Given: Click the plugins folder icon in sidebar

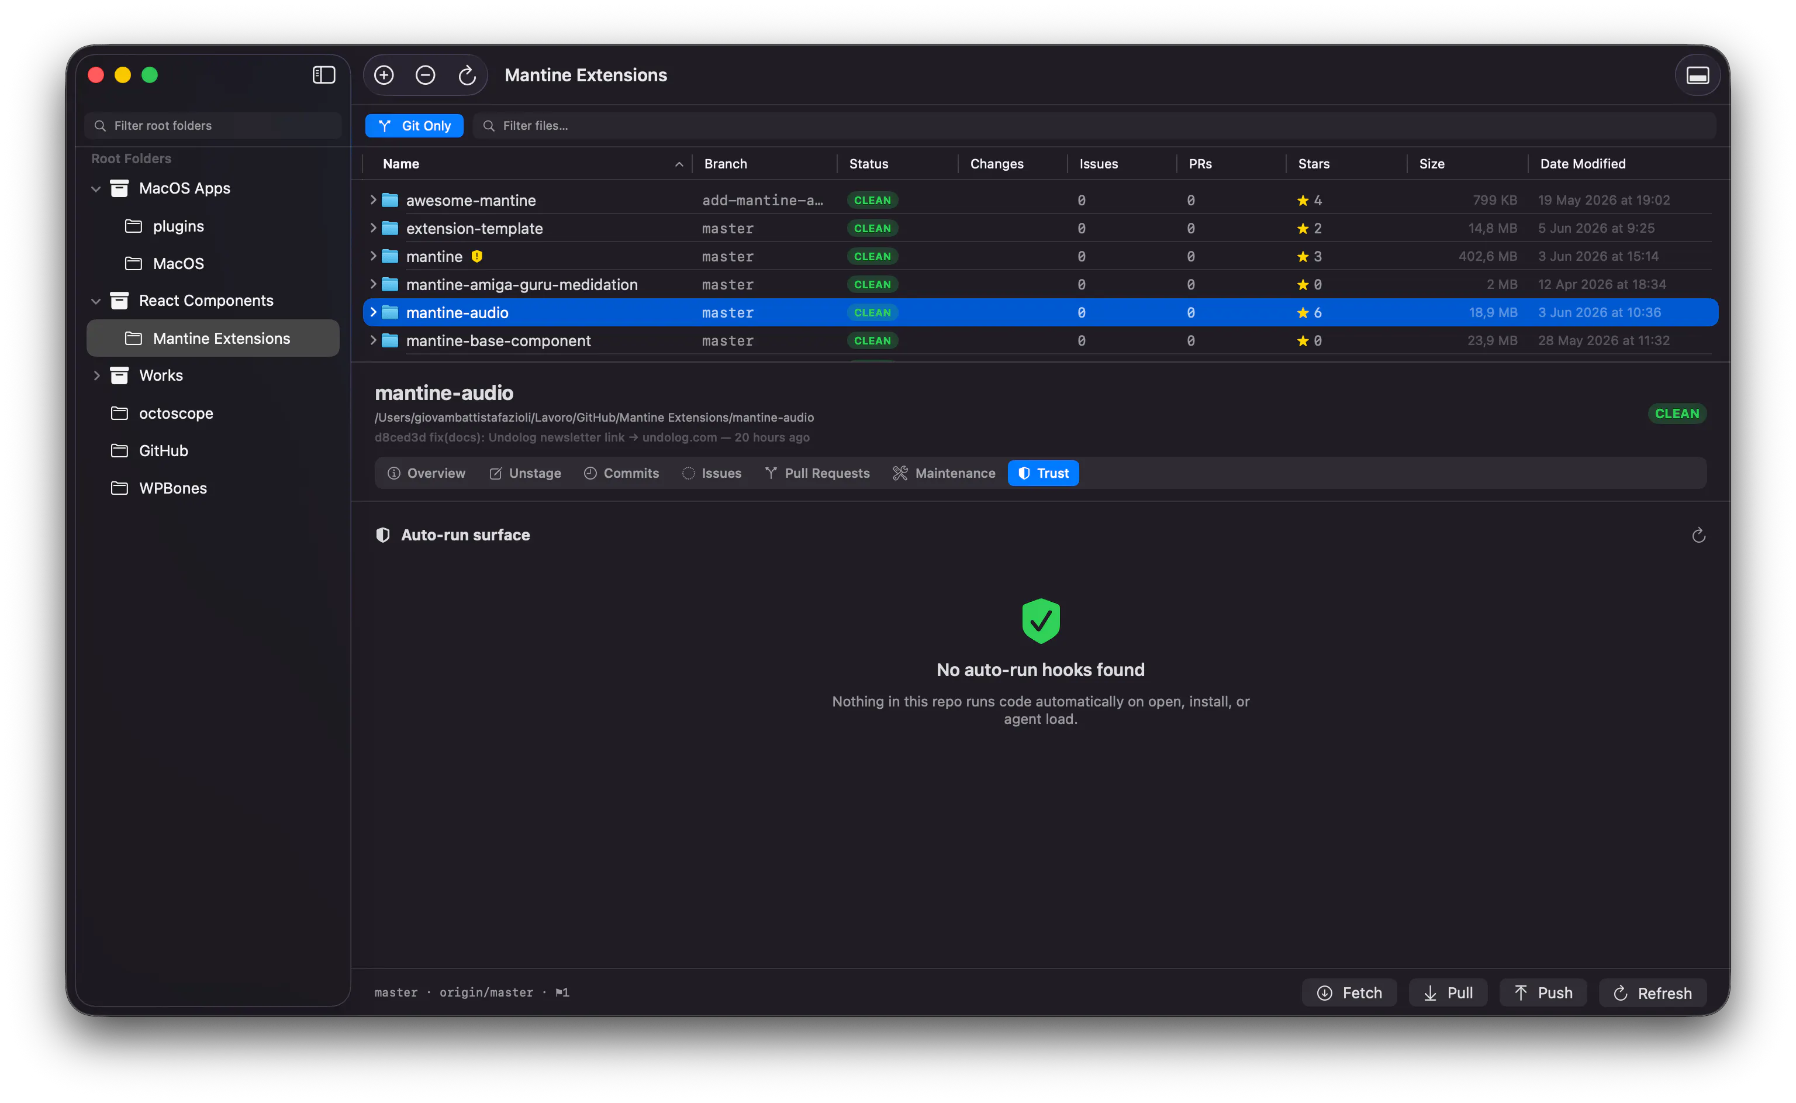Looking at the screenshot, I should (133, 226).
